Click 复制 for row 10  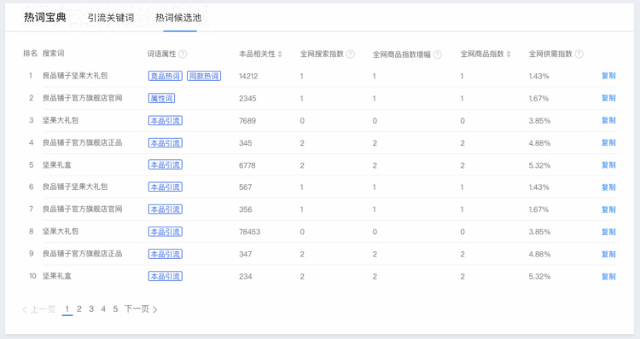tap(608, 276)
